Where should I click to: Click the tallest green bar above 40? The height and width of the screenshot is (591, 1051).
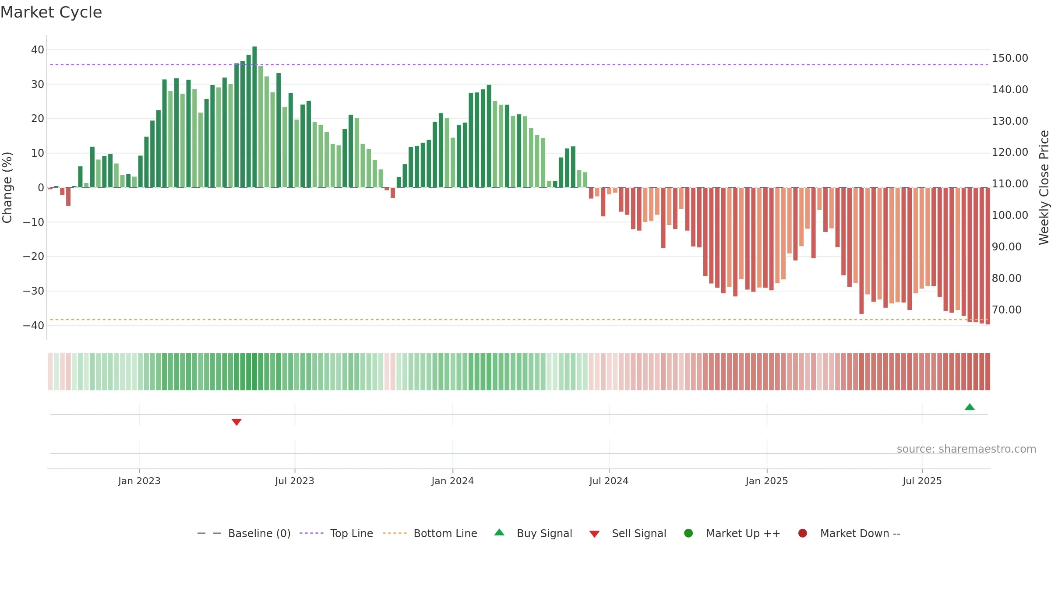pos(254,117)
